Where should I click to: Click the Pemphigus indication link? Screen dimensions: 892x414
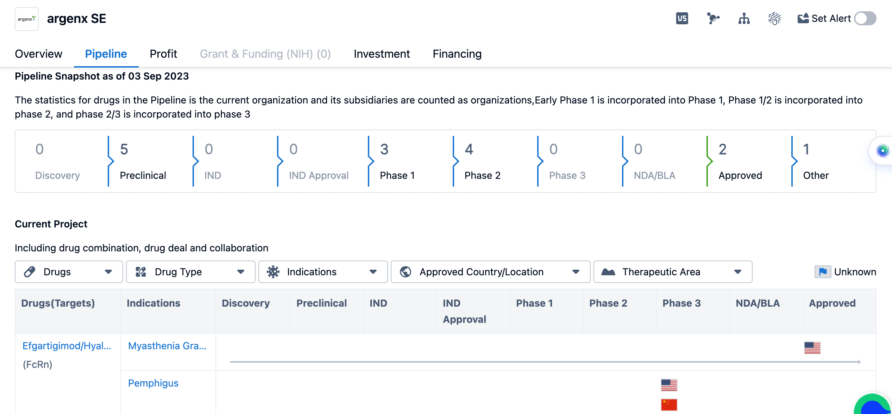[x=153, y=383]
